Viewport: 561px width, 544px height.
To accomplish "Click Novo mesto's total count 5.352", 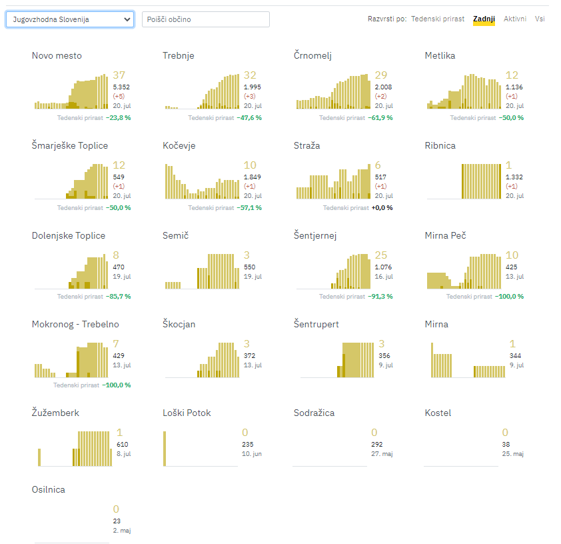I will coord(121,87).
